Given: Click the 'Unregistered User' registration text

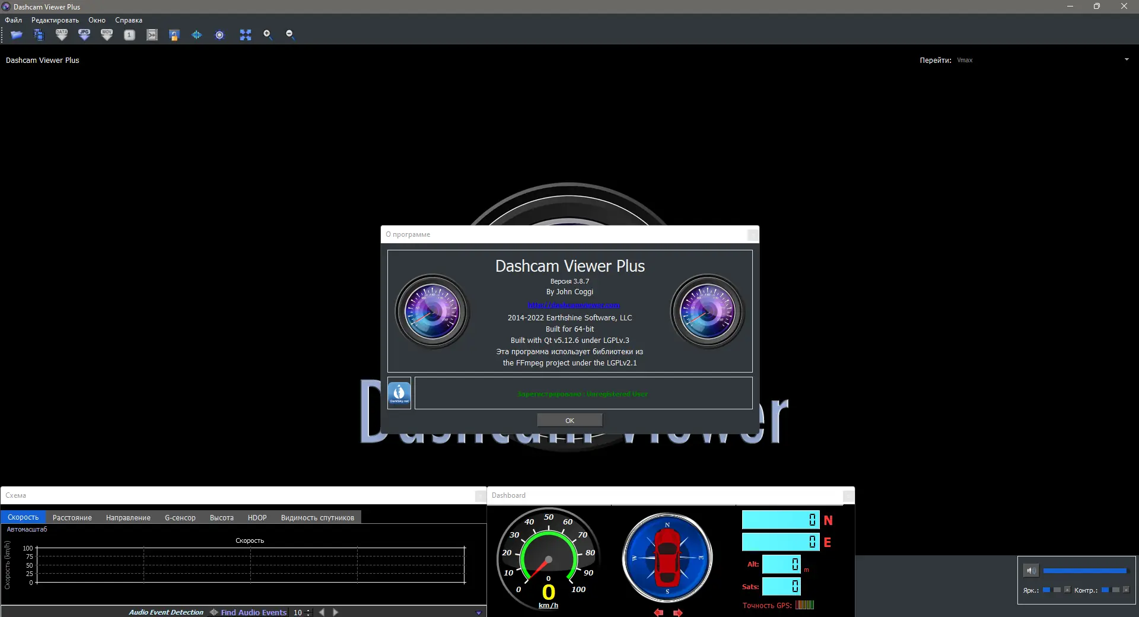Looking at the screenshot, I should 617,394.
